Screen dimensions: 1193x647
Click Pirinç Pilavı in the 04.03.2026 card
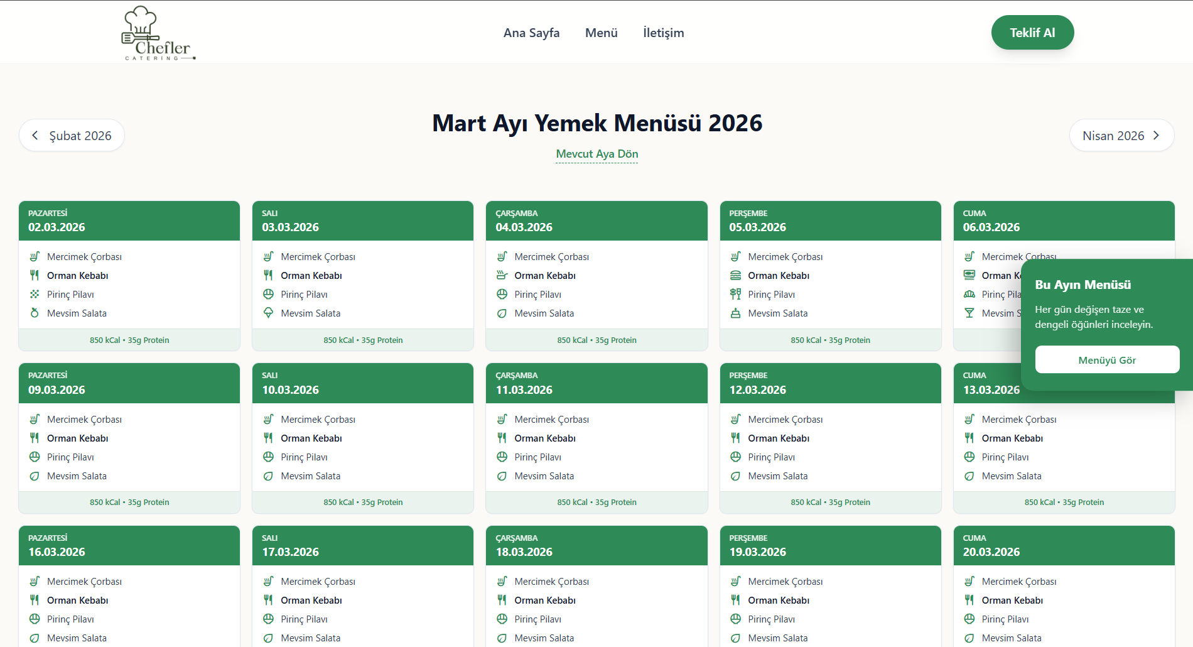point(537,294)
